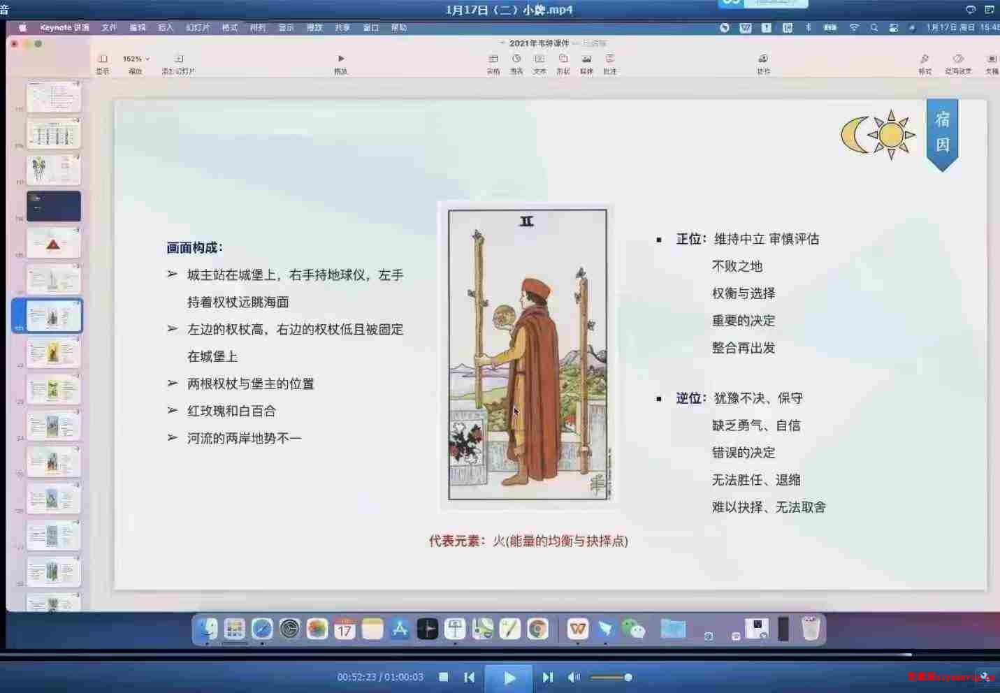Open WeChat from the Dock
Screen dimensions: 1000x693
point(633,629)
